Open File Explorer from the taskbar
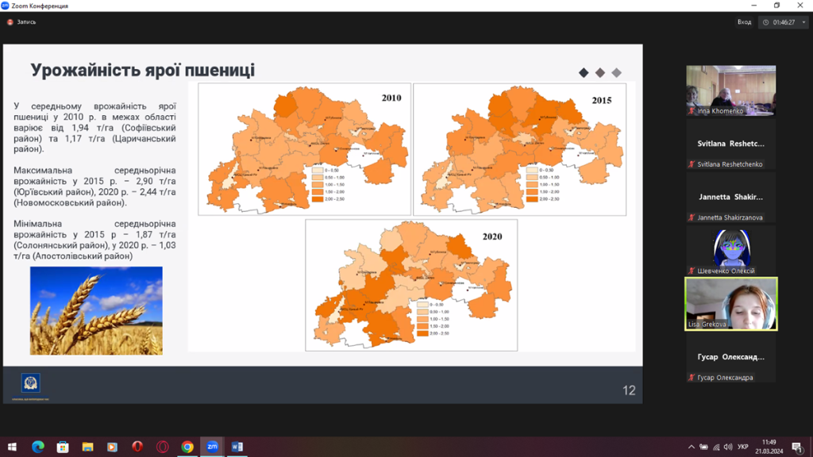 click(87, 447)
